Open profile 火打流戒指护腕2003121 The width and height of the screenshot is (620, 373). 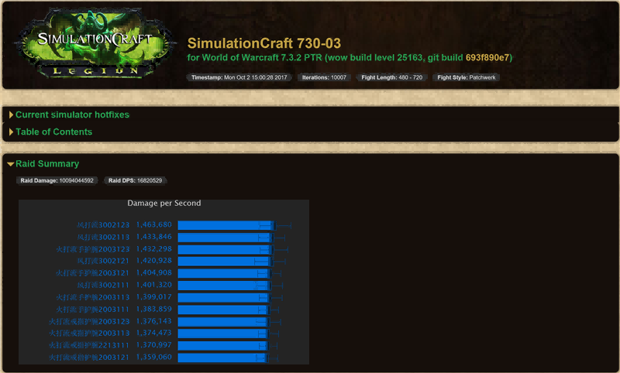click(89, 358)
